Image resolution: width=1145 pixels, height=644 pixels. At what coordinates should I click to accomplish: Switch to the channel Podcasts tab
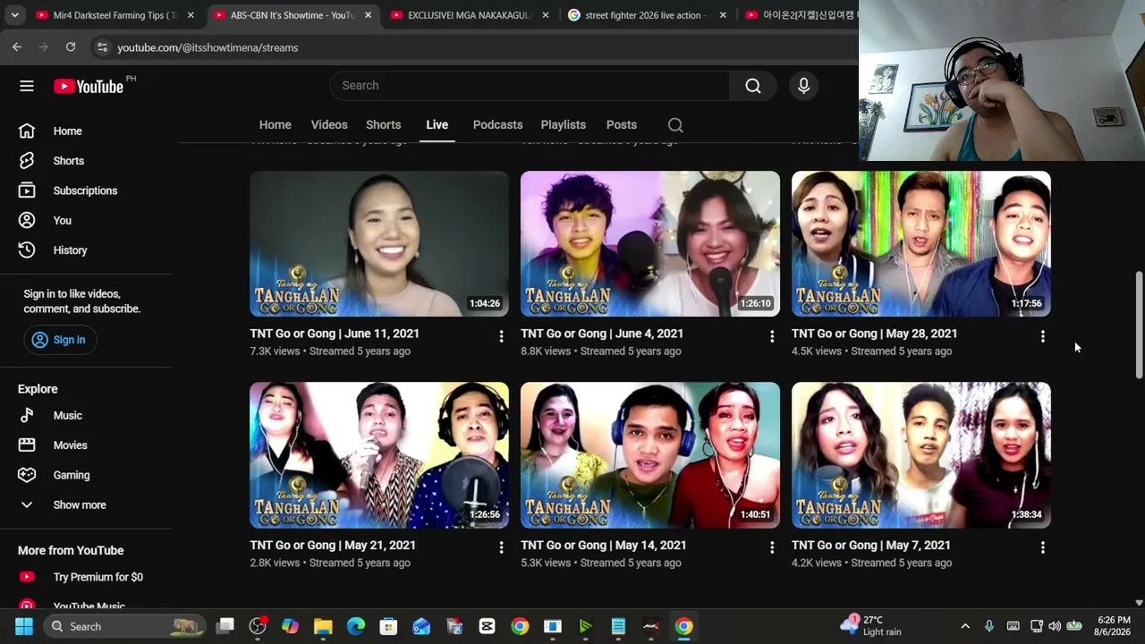[x=497, y=125]
